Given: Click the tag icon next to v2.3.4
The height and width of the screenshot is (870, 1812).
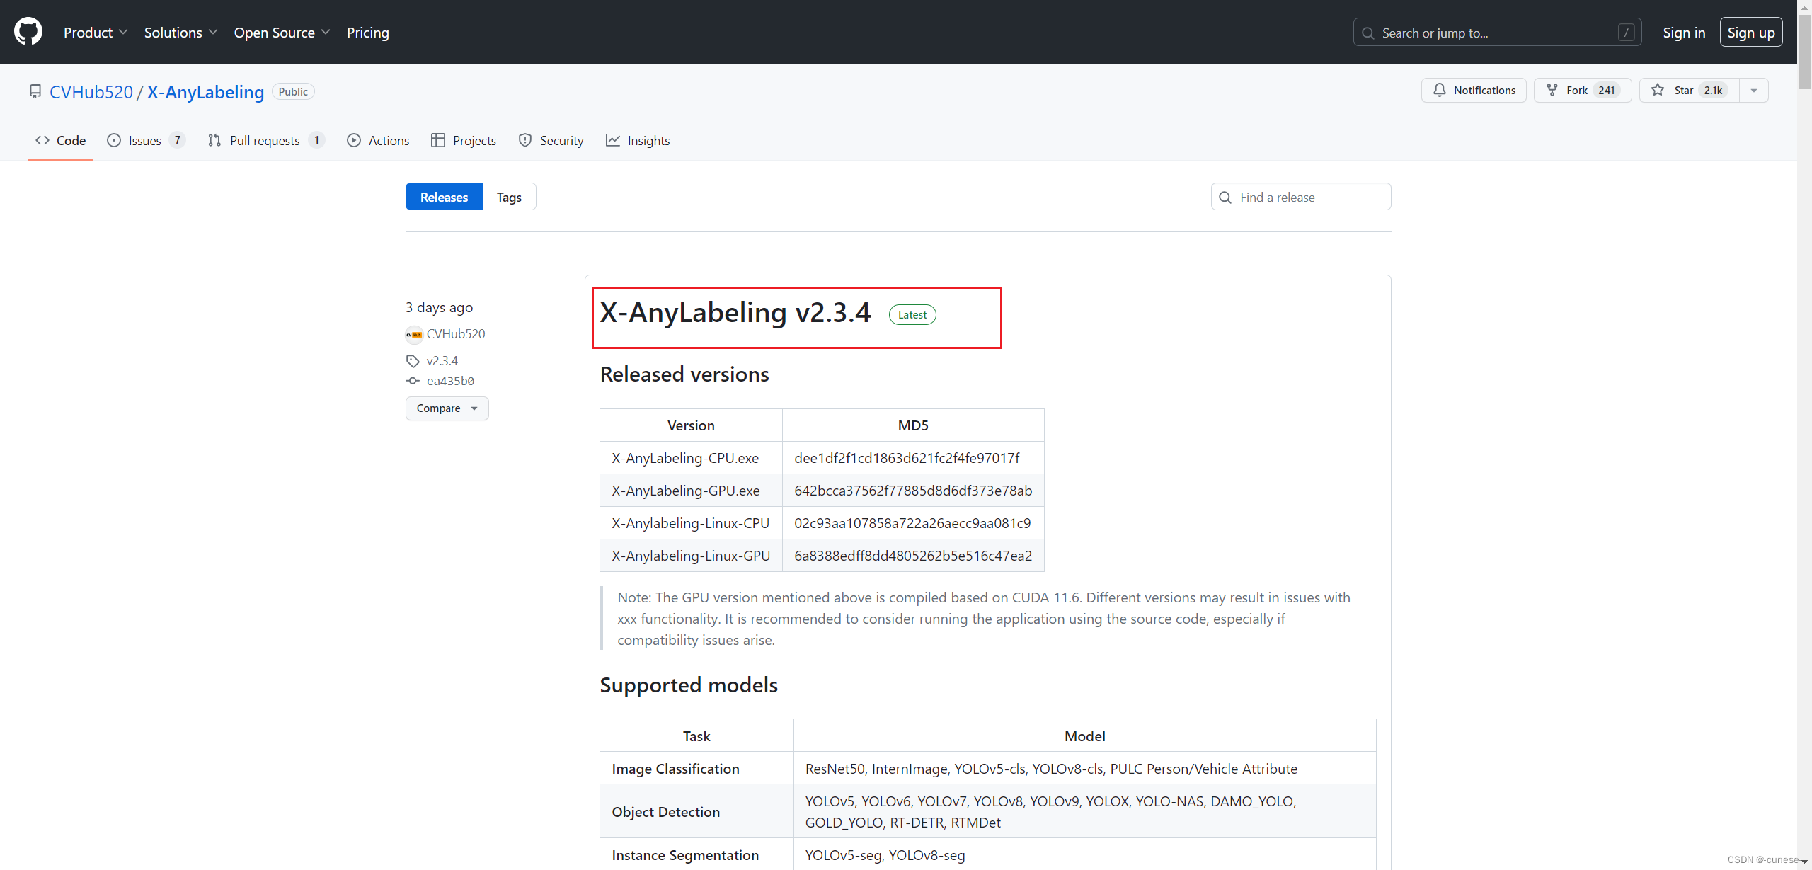Looking at the screenshot, I should [x=413, y=360].
